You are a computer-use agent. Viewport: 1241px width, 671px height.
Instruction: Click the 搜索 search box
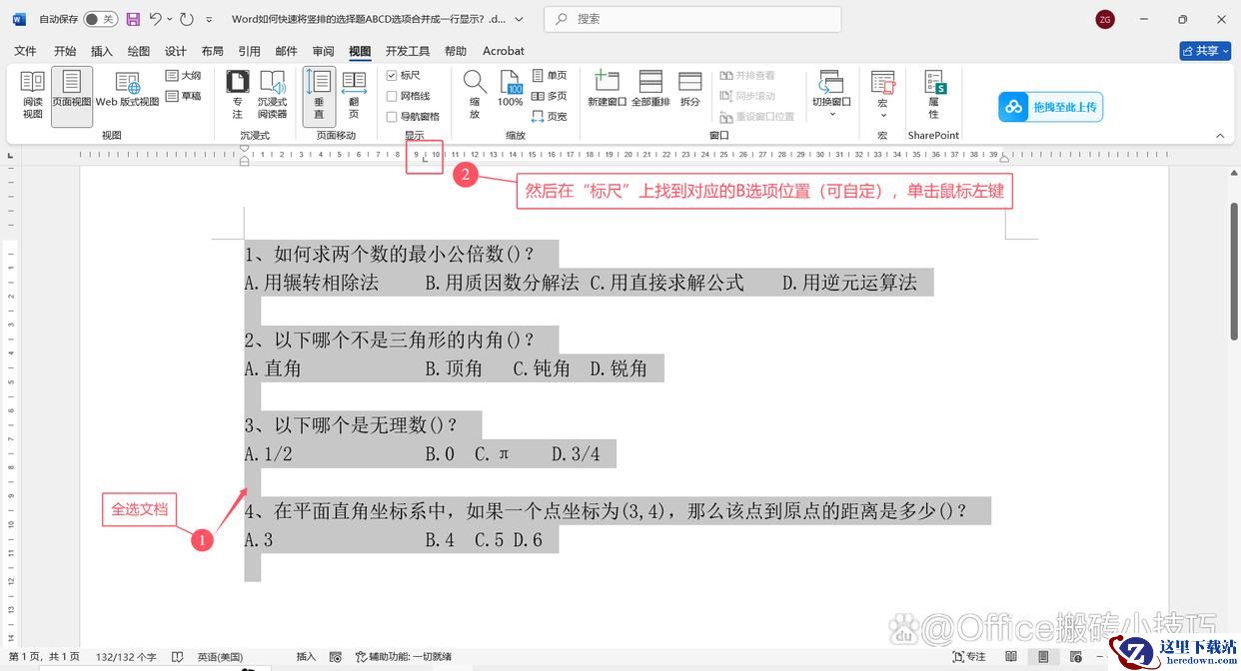[x=692, y=19]
